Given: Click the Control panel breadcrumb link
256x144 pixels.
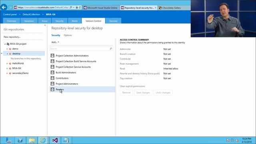Looking at the screenshot, I should (x=10, y=14).
